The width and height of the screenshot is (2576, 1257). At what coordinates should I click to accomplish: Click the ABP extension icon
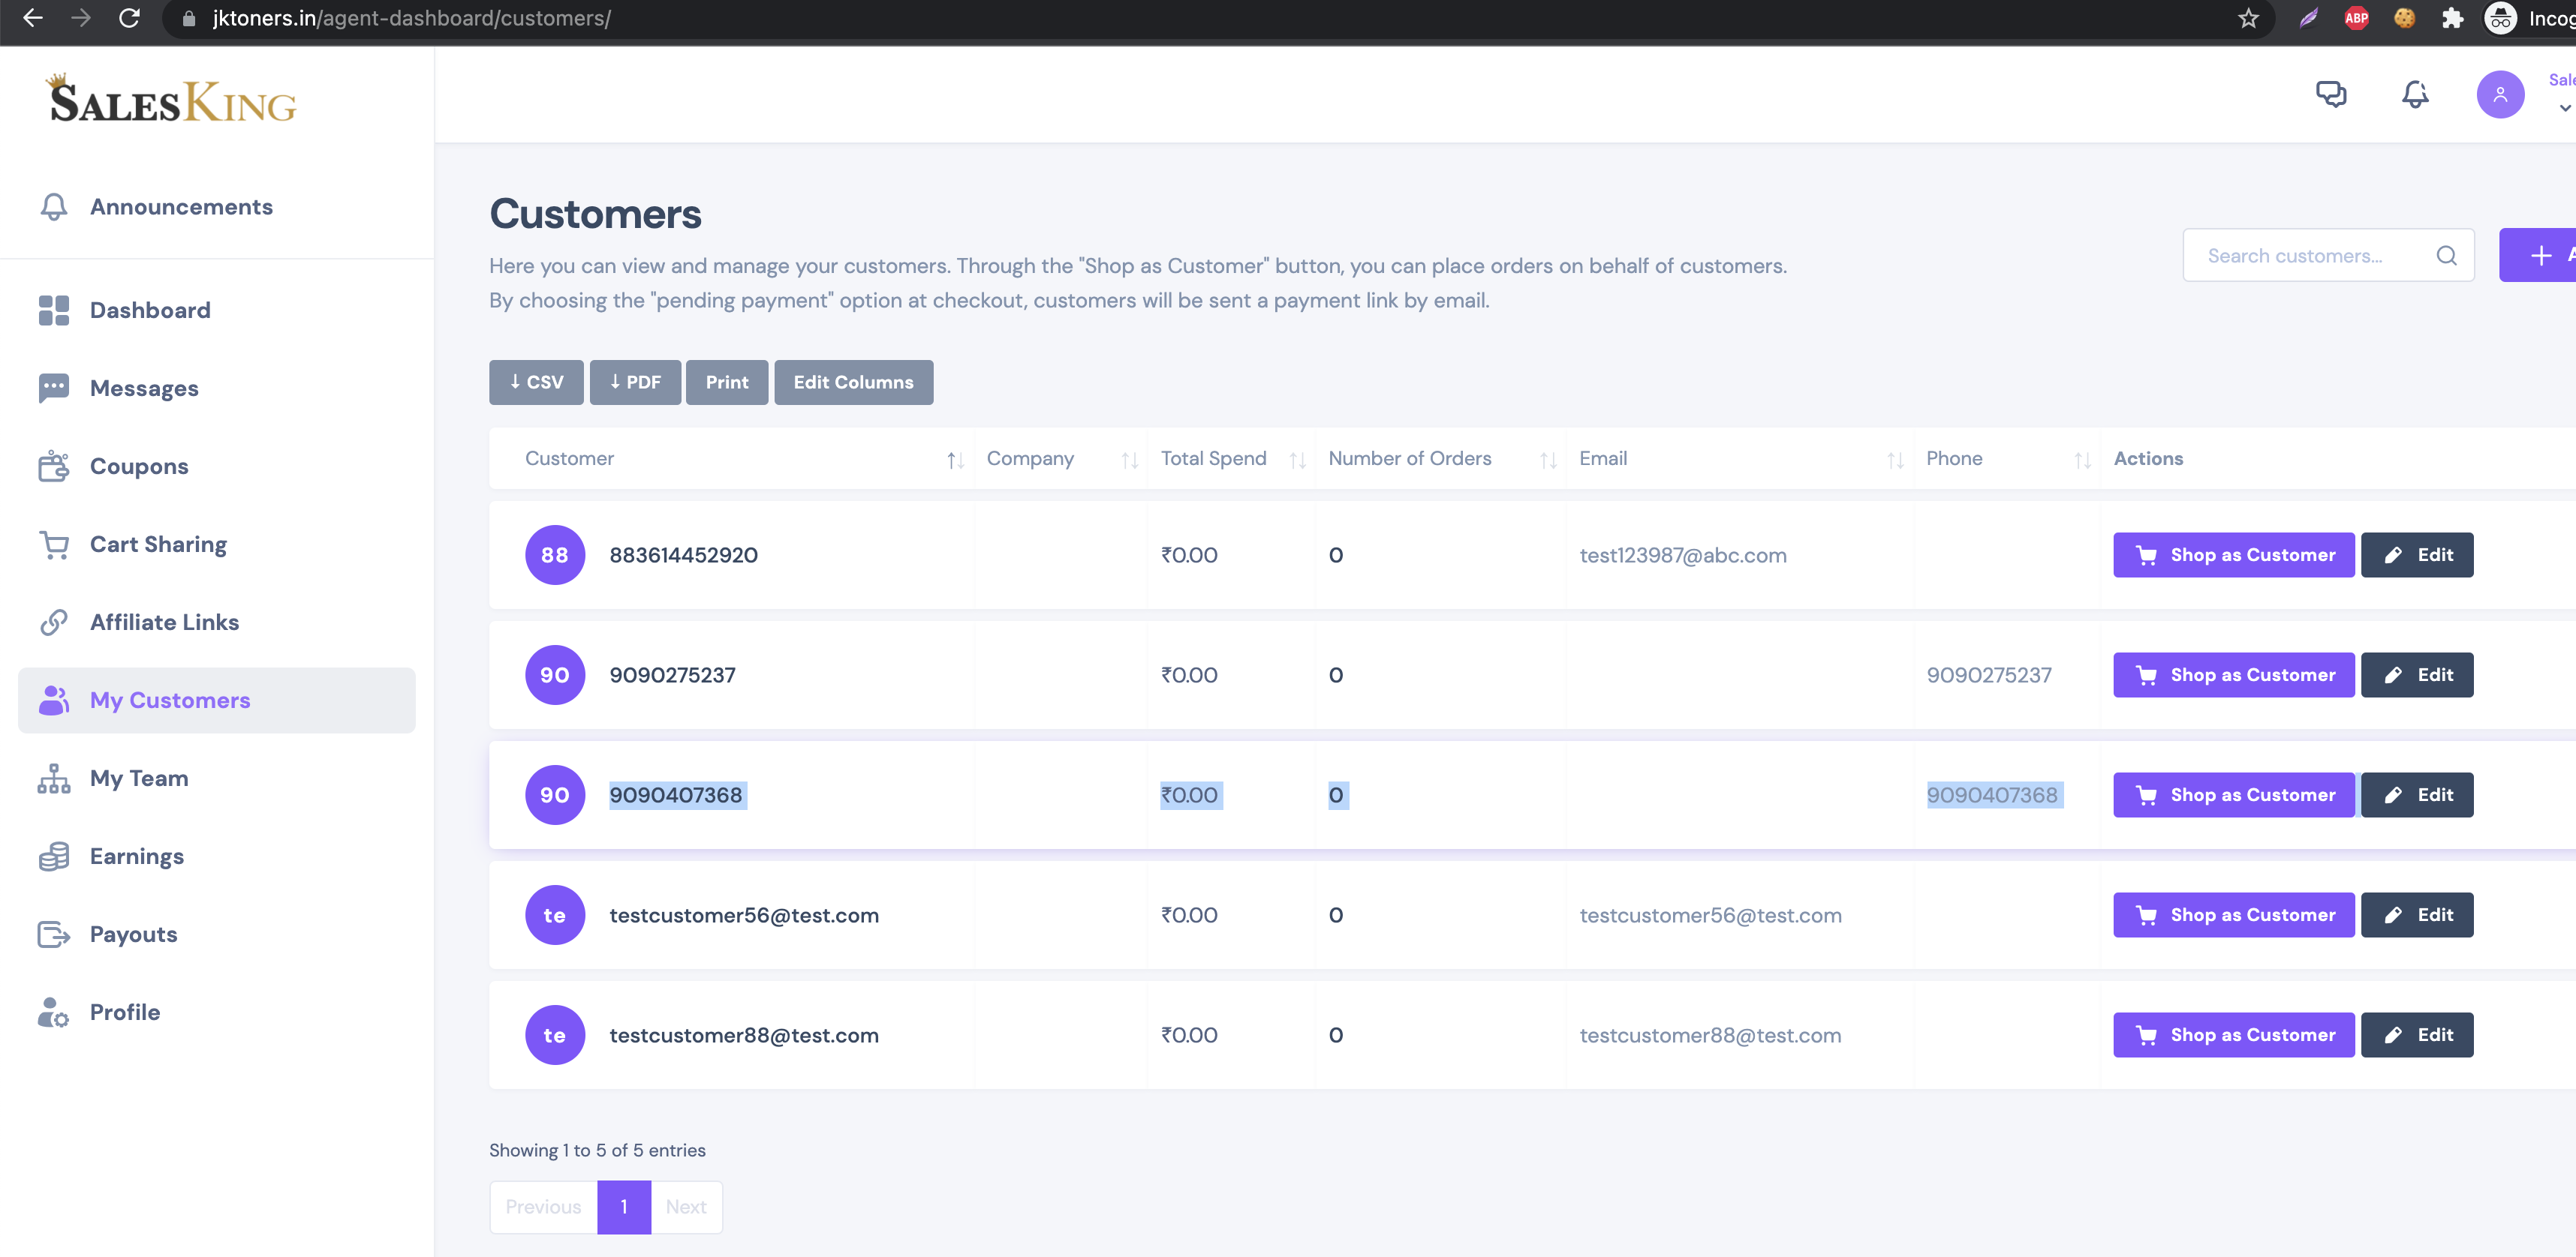(2356, 18)
